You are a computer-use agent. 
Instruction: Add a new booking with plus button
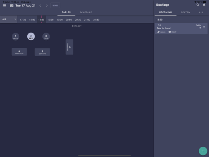pyautogui.click(x=203, y=151)
